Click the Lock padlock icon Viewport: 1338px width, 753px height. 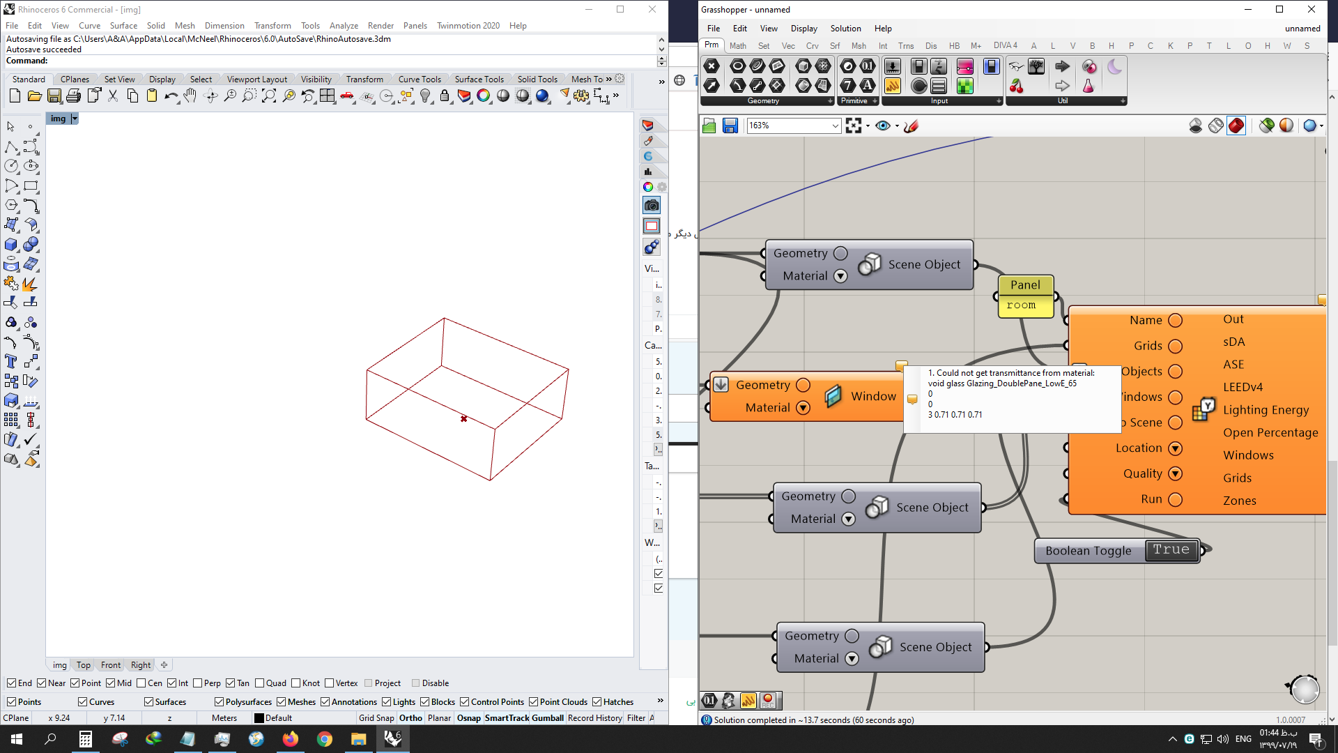click(x=445, y=96)
